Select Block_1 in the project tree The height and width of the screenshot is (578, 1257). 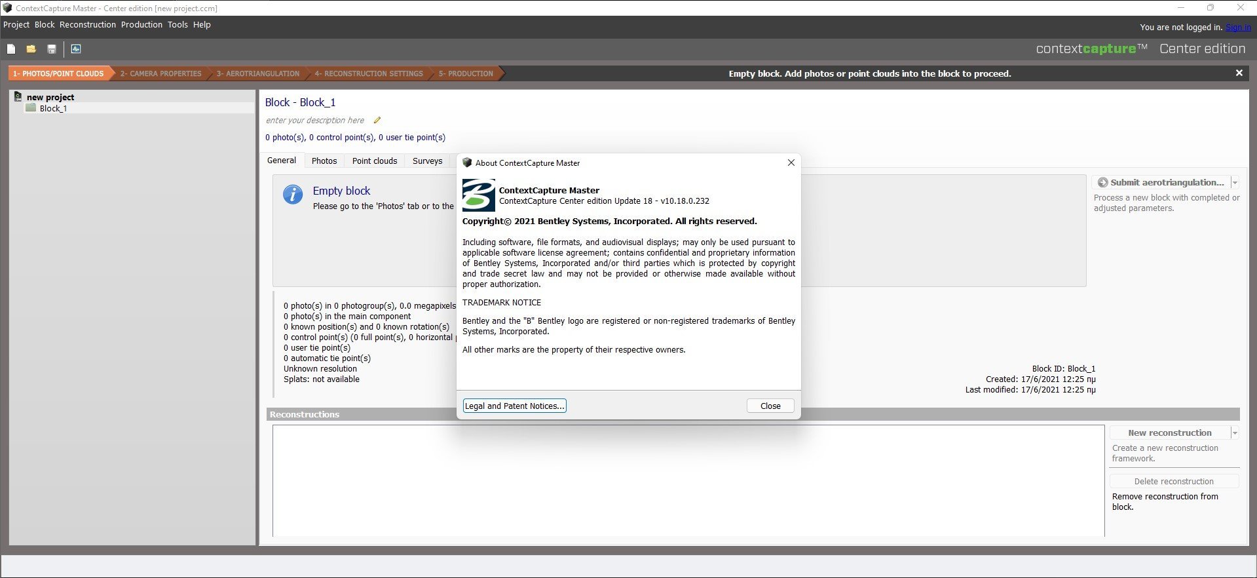click(x=53, y=109)
